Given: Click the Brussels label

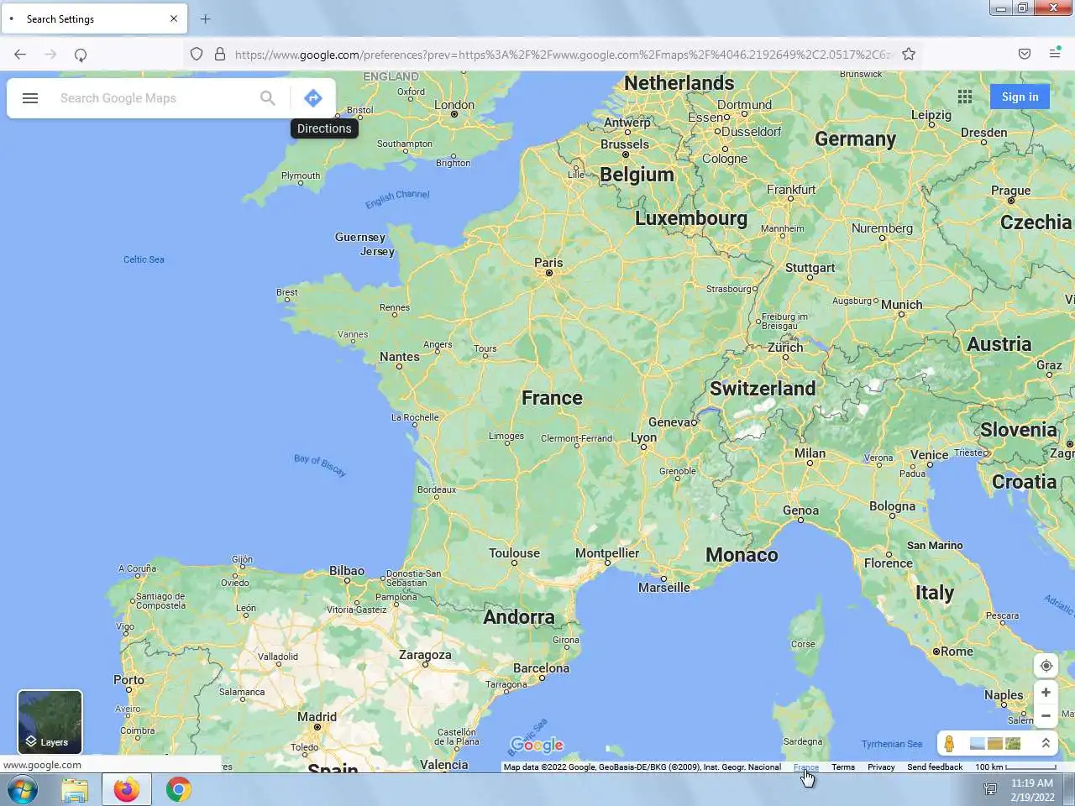Looking at the screenshot, I should [x=625, y=144].
